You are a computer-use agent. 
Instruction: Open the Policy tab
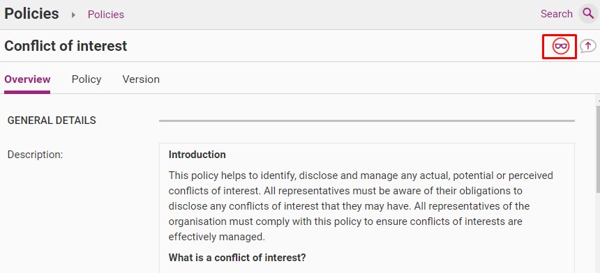(87, 79)
